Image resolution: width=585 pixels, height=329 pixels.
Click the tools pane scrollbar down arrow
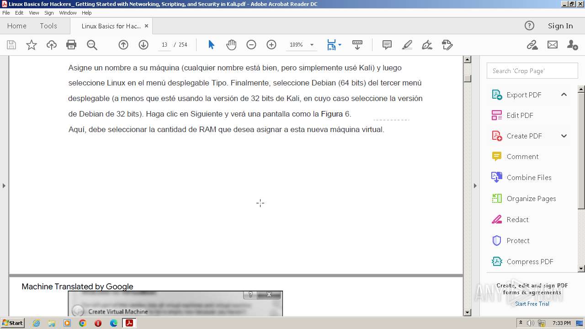click(581, 269)
